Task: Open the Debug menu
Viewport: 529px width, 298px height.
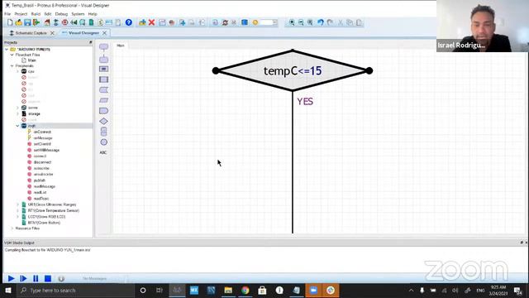Action: (x=61, y=14)
